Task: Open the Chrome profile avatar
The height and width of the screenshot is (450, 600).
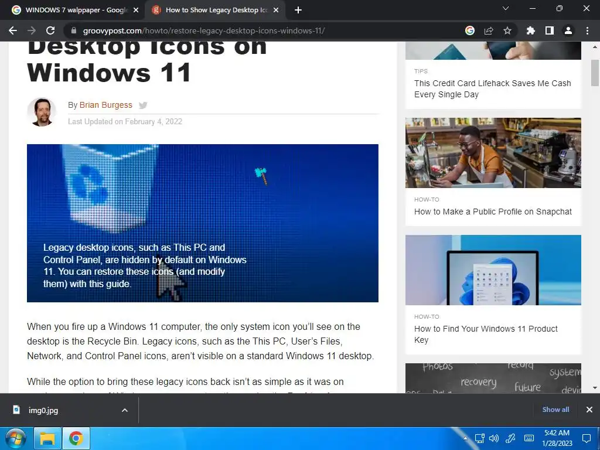Action: click(x=568, y=30)
